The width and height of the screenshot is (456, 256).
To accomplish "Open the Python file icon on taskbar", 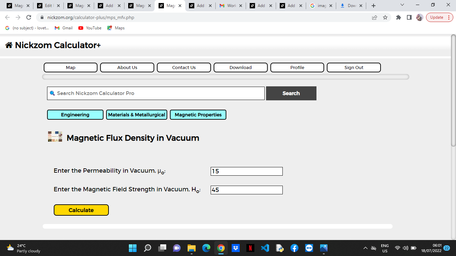I will click(280, 248).
